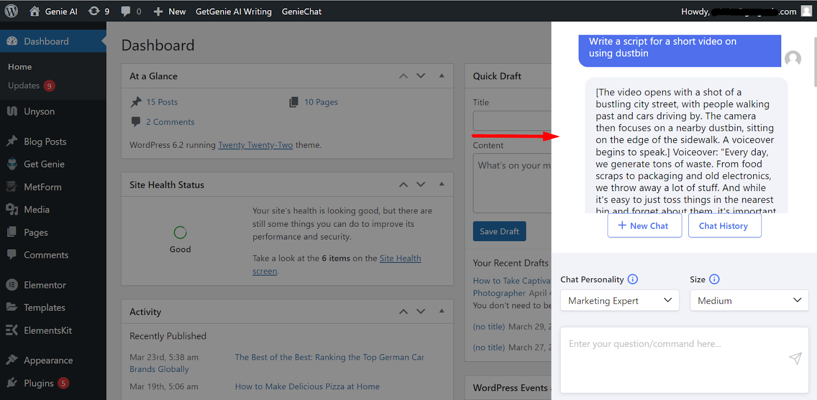The image size is (817, 400).
Task: Click the Size info icon
Action: coord(714,279)
